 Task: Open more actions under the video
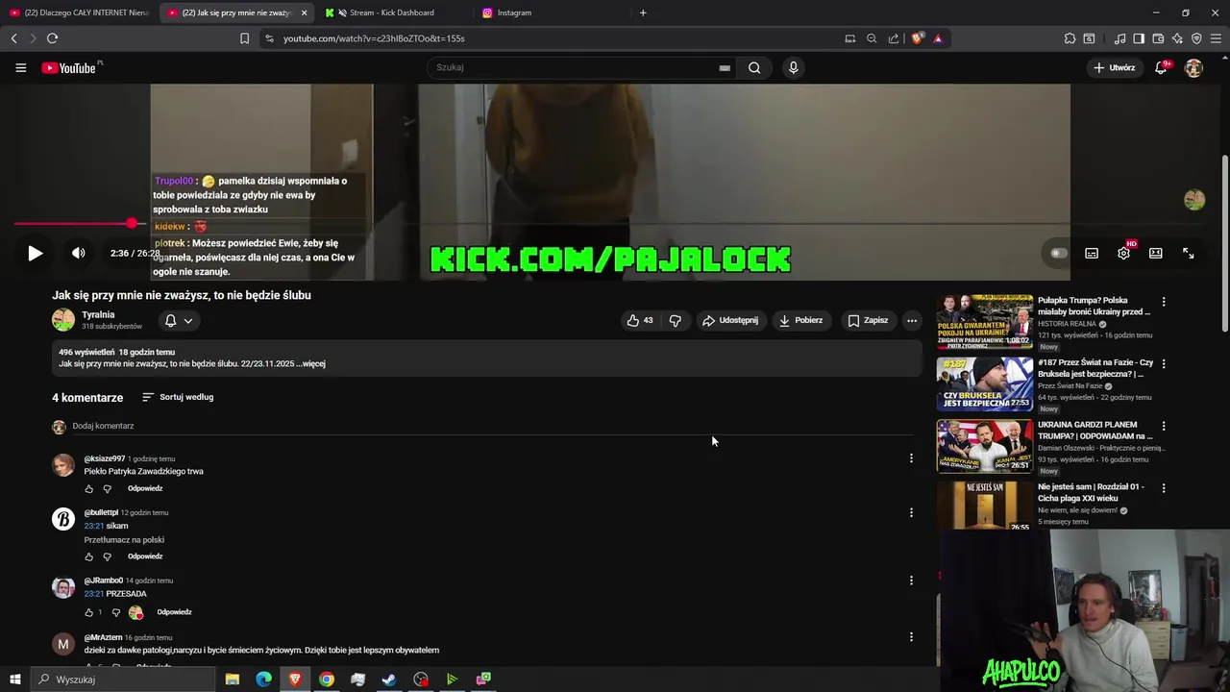[912, 321]
